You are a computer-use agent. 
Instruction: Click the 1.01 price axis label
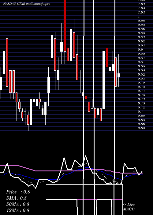pos(141,12)
